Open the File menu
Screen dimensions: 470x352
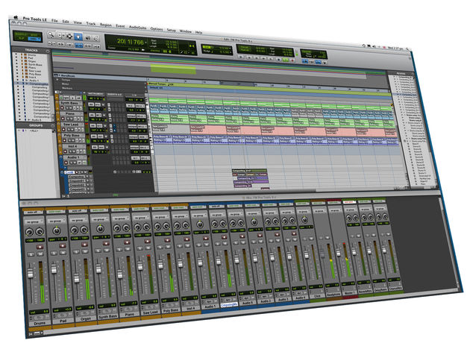click(54, 20)
